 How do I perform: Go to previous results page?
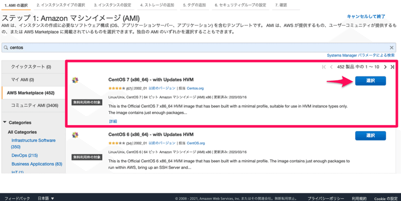click(331, 67)
